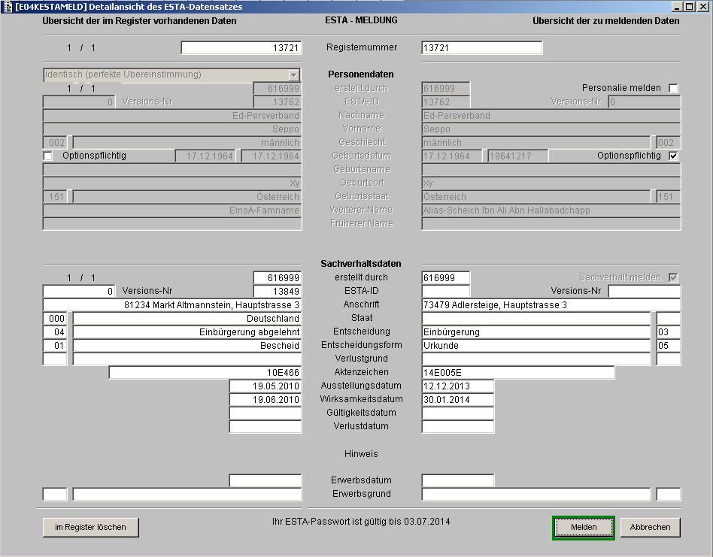Toggle the 'Sachverhalt melden' checkbox

click(x=673, y=277)
